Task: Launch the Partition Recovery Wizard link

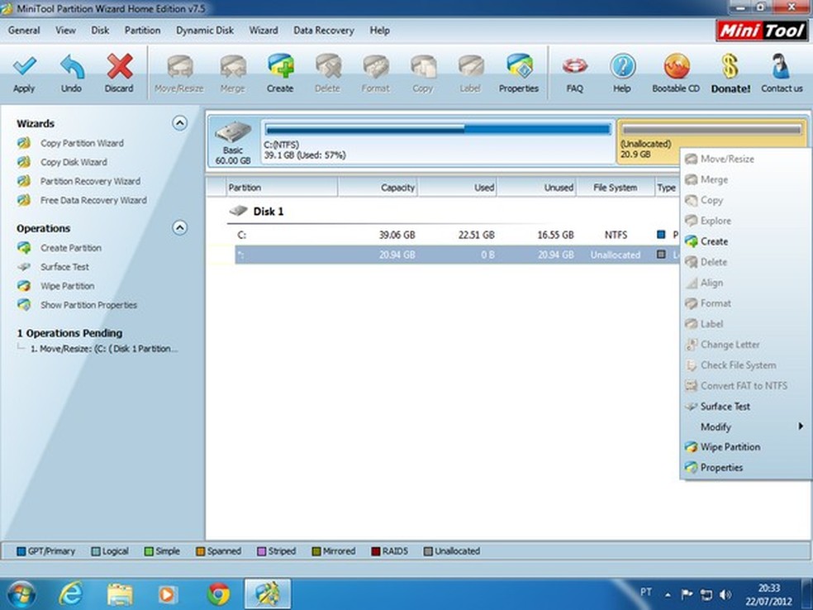Action: [90, 181]
